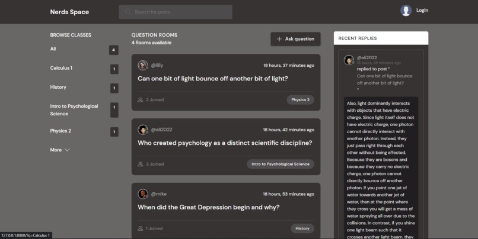The height and width of the screenshot is (239, 478).
Task: Open the More classes link
Action: click(x=60, y=150)
